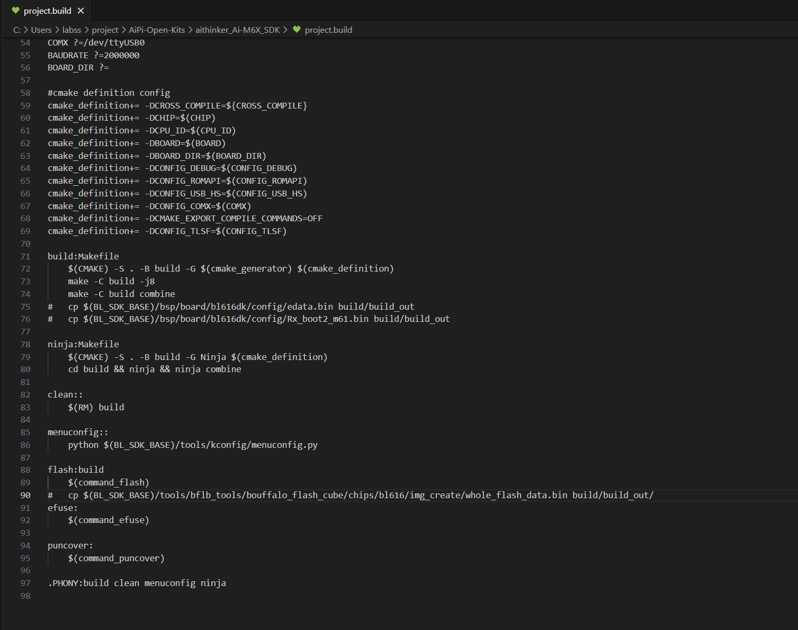Click line number 71 in gutter
This screenshot has width=798, height=630.
pos(25,257)
